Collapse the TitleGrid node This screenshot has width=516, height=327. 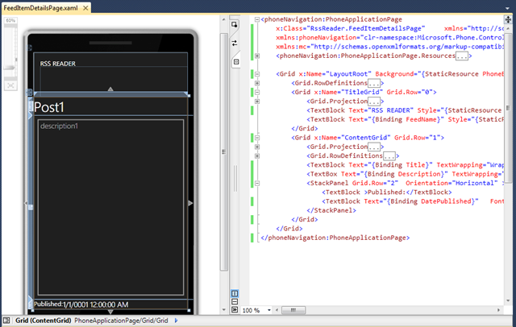[x=257, y=93]
